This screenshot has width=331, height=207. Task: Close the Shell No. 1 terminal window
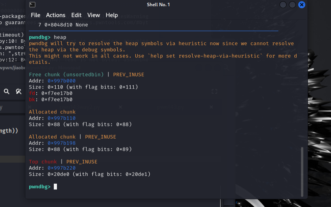tap(301, 5)
